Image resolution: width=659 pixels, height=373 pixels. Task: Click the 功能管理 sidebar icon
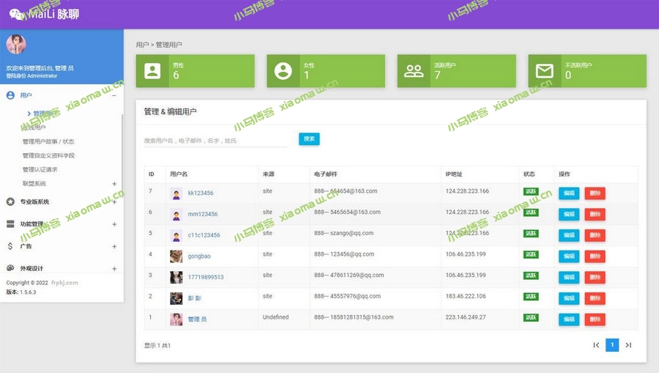10,224
